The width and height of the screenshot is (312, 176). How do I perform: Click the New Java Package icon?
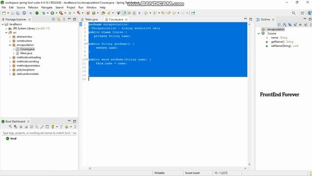[x=88, y=13]
